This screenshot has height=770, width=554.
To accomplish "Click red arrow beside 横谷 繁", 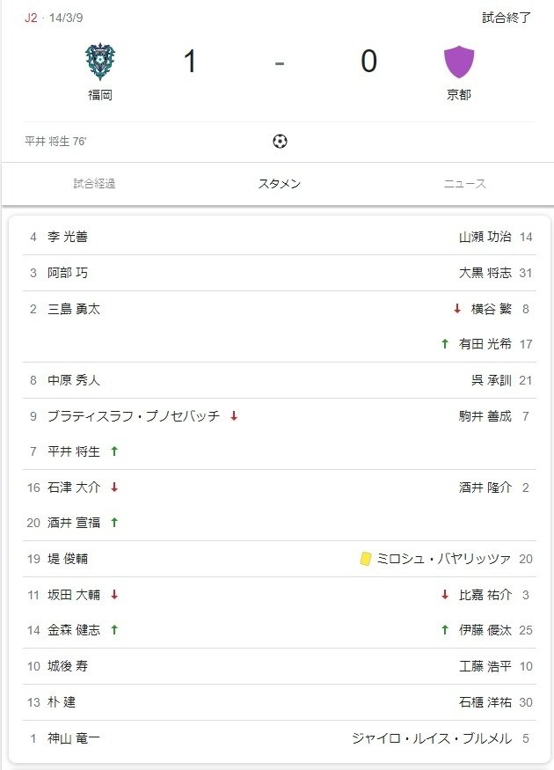I will [x=457, y=309].
